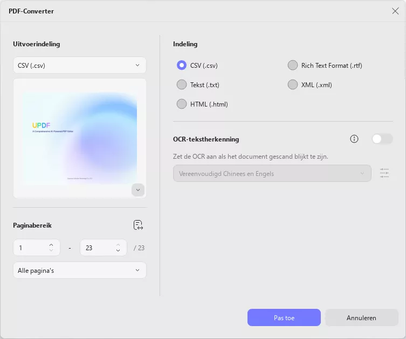The width and height of the screenshot is (406, 339).
Task: Increase the end page number
Action: tap(118, 245)
